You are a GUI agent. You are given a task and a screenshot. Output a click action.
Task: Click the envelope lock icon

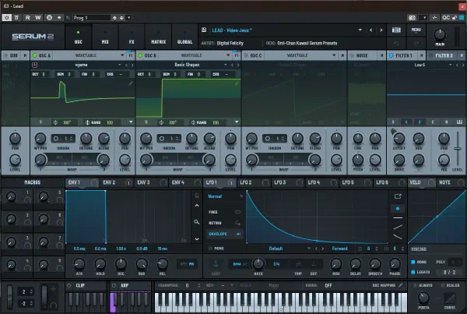tap(197, 196)
